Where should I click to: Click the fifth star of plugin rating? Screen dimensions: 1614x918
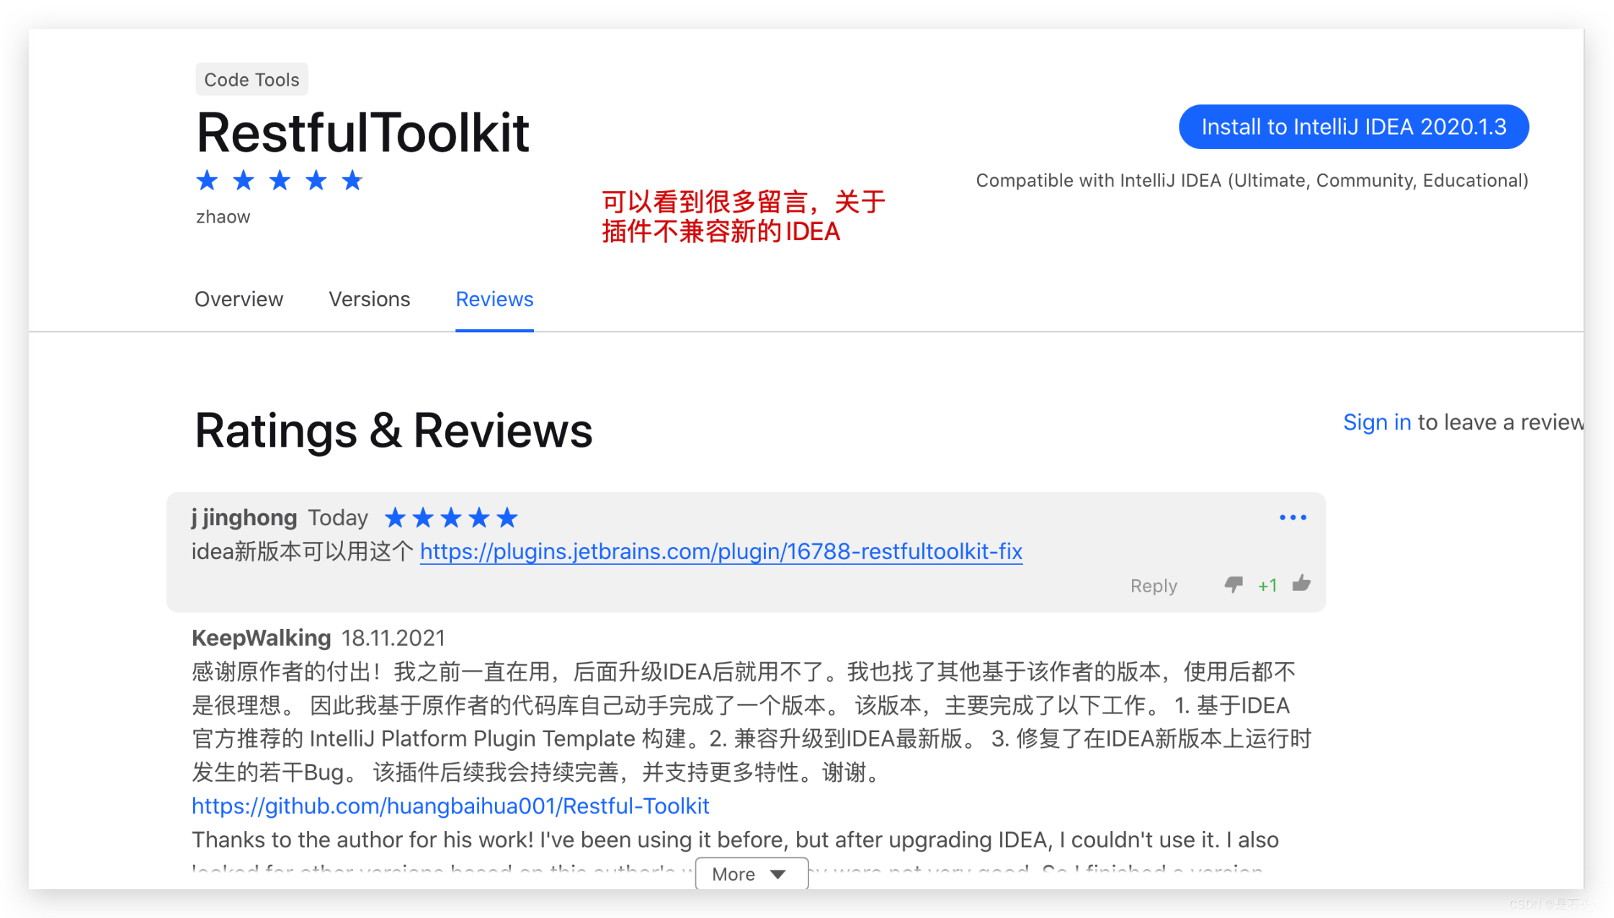point(352,180)
